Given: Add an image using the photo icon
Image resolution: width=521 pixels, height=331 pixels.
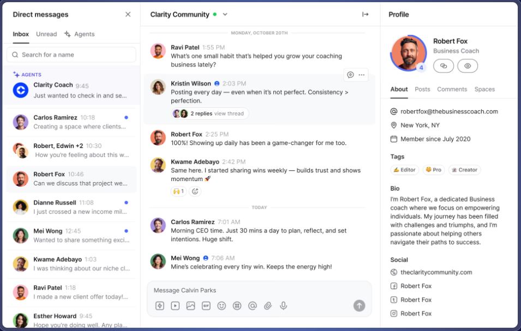Looking at the screenshot, I should coord(190,305).
